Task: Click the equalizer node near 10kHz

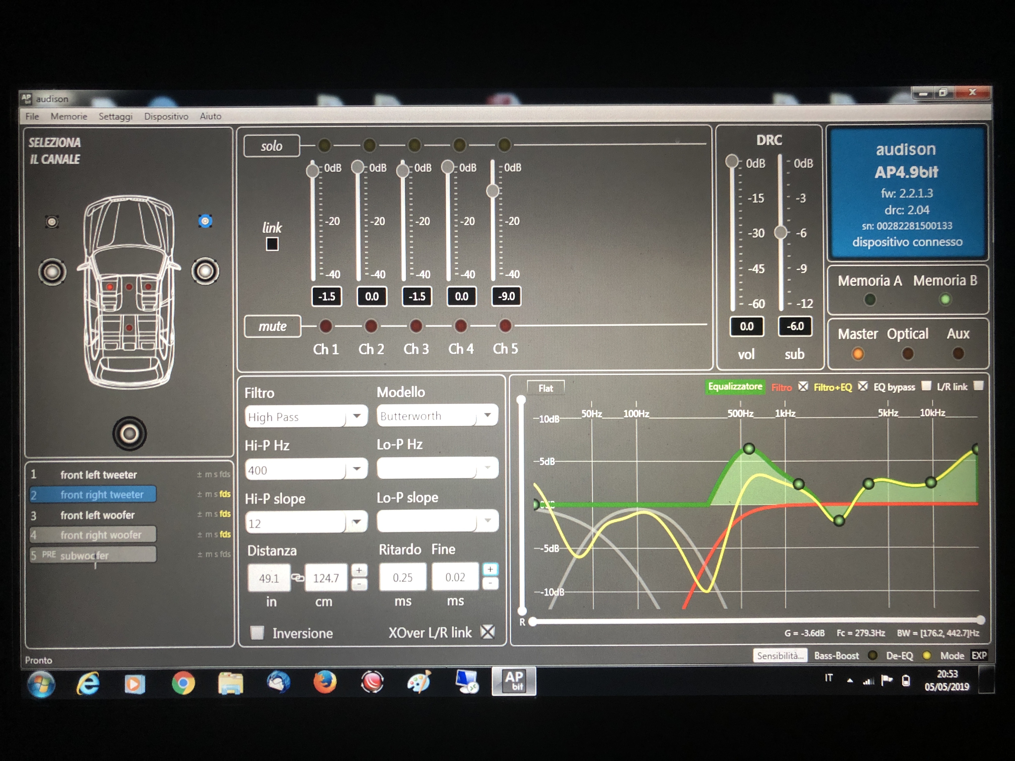Action: pyautogui.click(x=931, y=482)
